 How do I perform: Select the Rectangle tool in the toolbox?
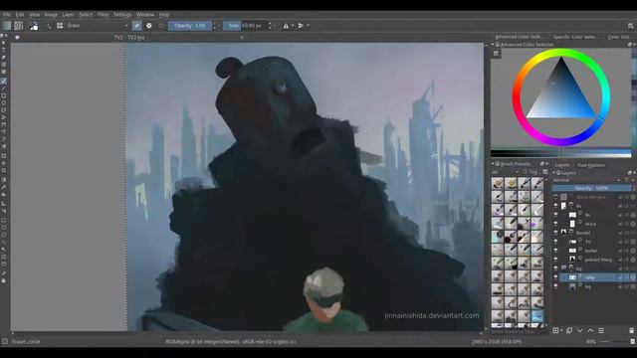tap(4, 95)
